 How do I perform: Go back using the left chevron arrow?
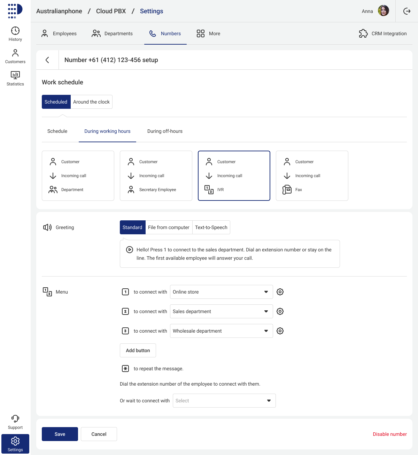[47, 60]
